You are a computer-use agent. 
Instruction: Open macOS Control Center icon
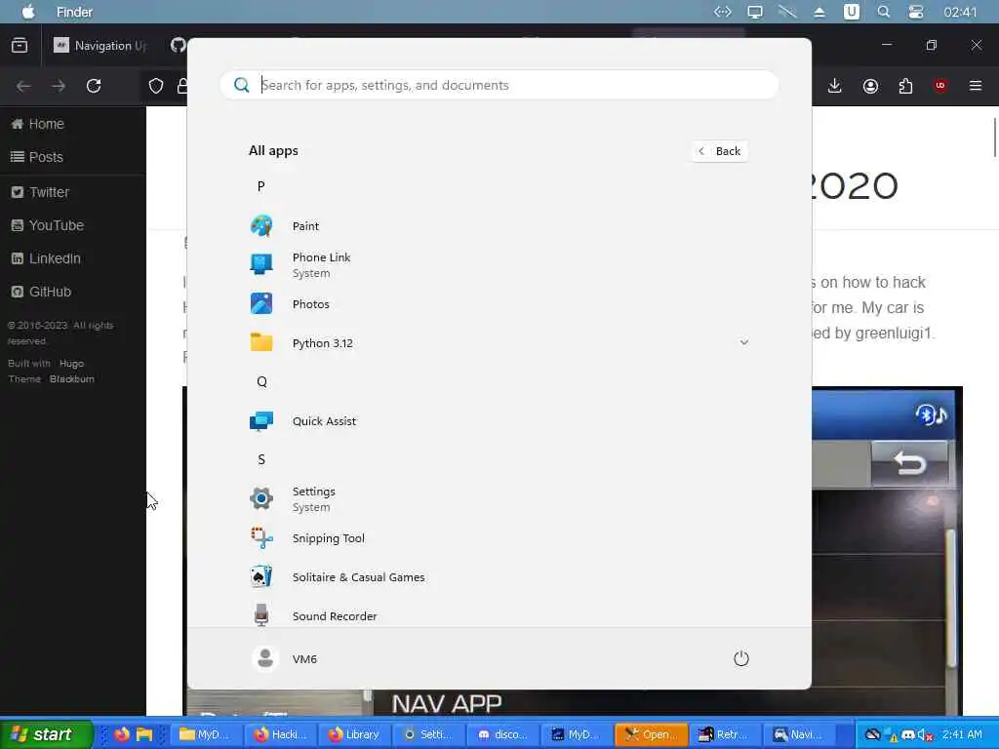pos(915,12)
